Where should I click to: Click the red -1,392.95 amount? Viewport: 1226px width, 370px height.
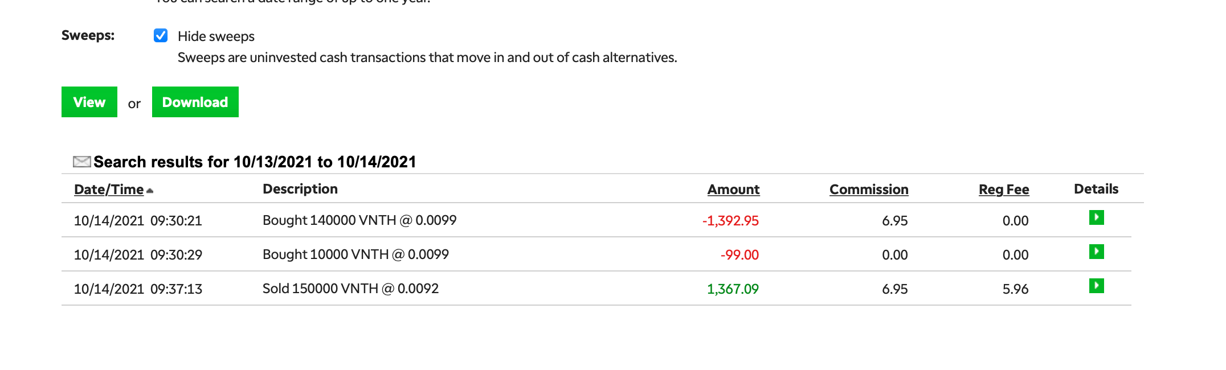click(730, 221)
